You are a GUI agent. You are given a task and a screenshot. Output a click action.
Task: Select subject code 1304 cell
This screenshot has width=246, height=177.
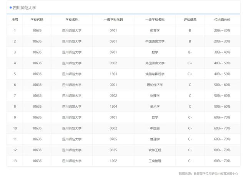point(113,107)
